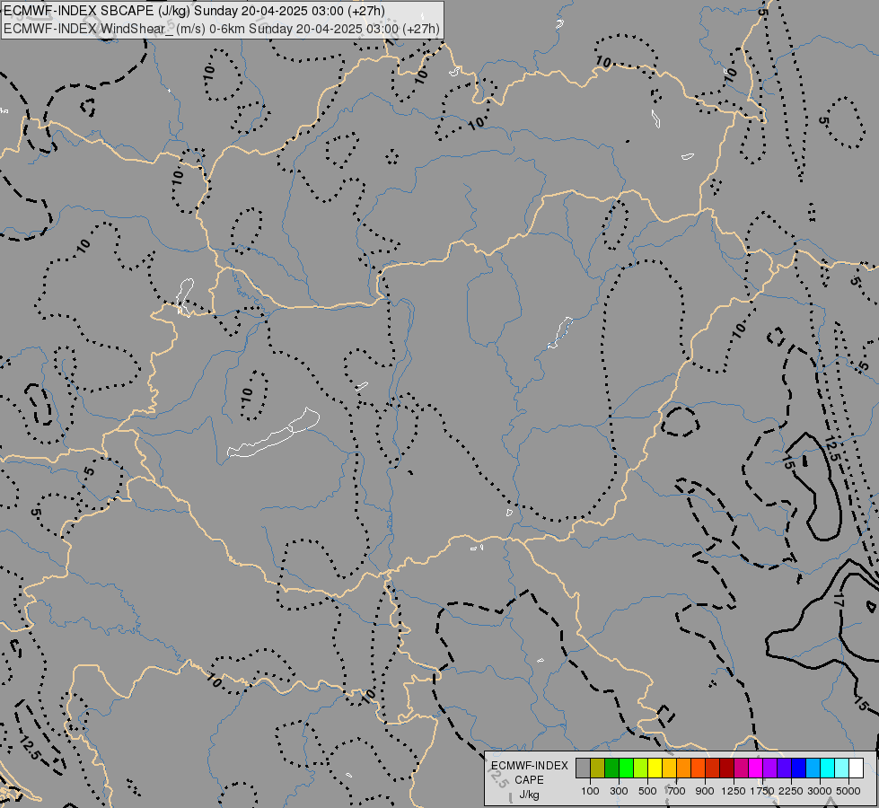Pick the bright magenta legend swatch

coord(756,768)
